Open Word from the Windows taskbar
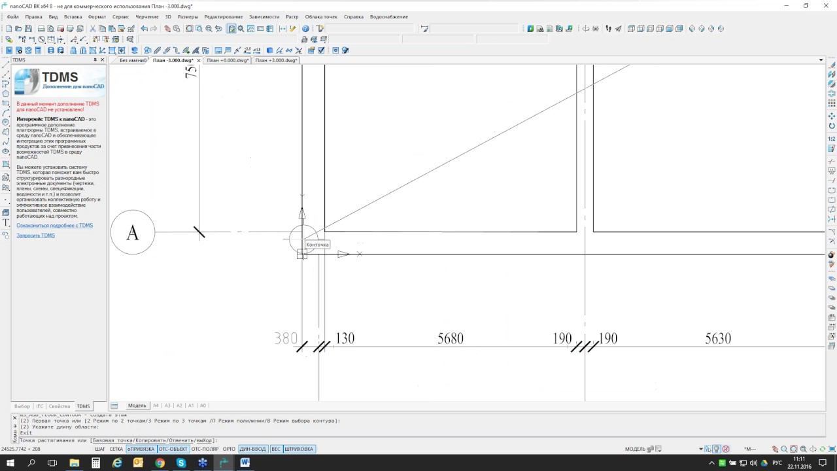 tap(245, 462)
